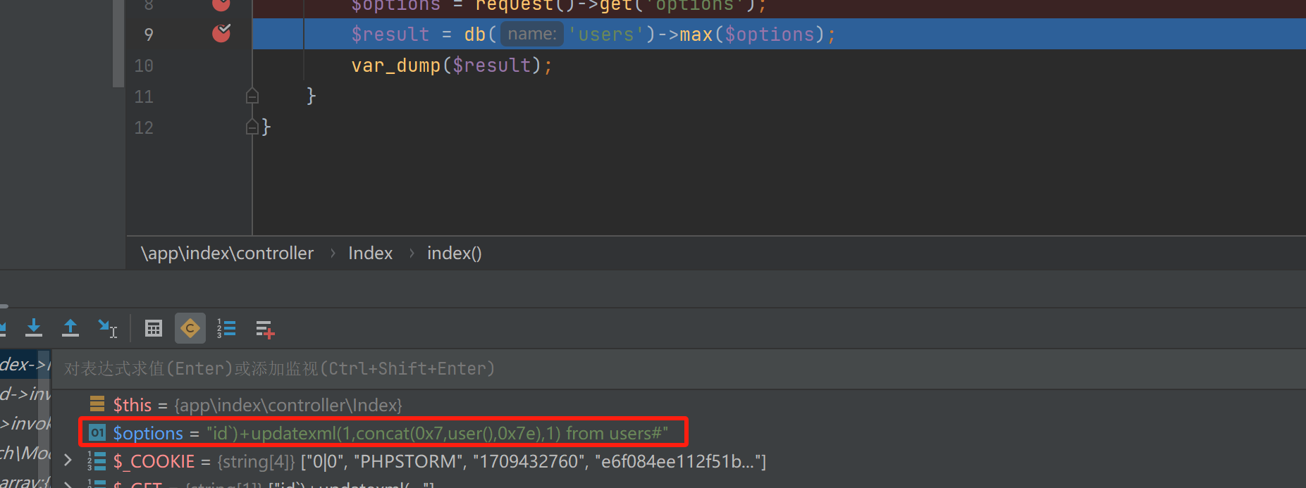Click the array icon beside $_COOKIE
This screenshot has width=1306, height=488.
pyautogui.click(x=97, y=461)
